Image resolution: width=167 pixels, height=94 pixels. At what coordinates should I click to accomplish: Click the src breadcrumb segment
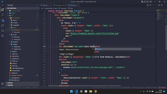pos(42,8)
